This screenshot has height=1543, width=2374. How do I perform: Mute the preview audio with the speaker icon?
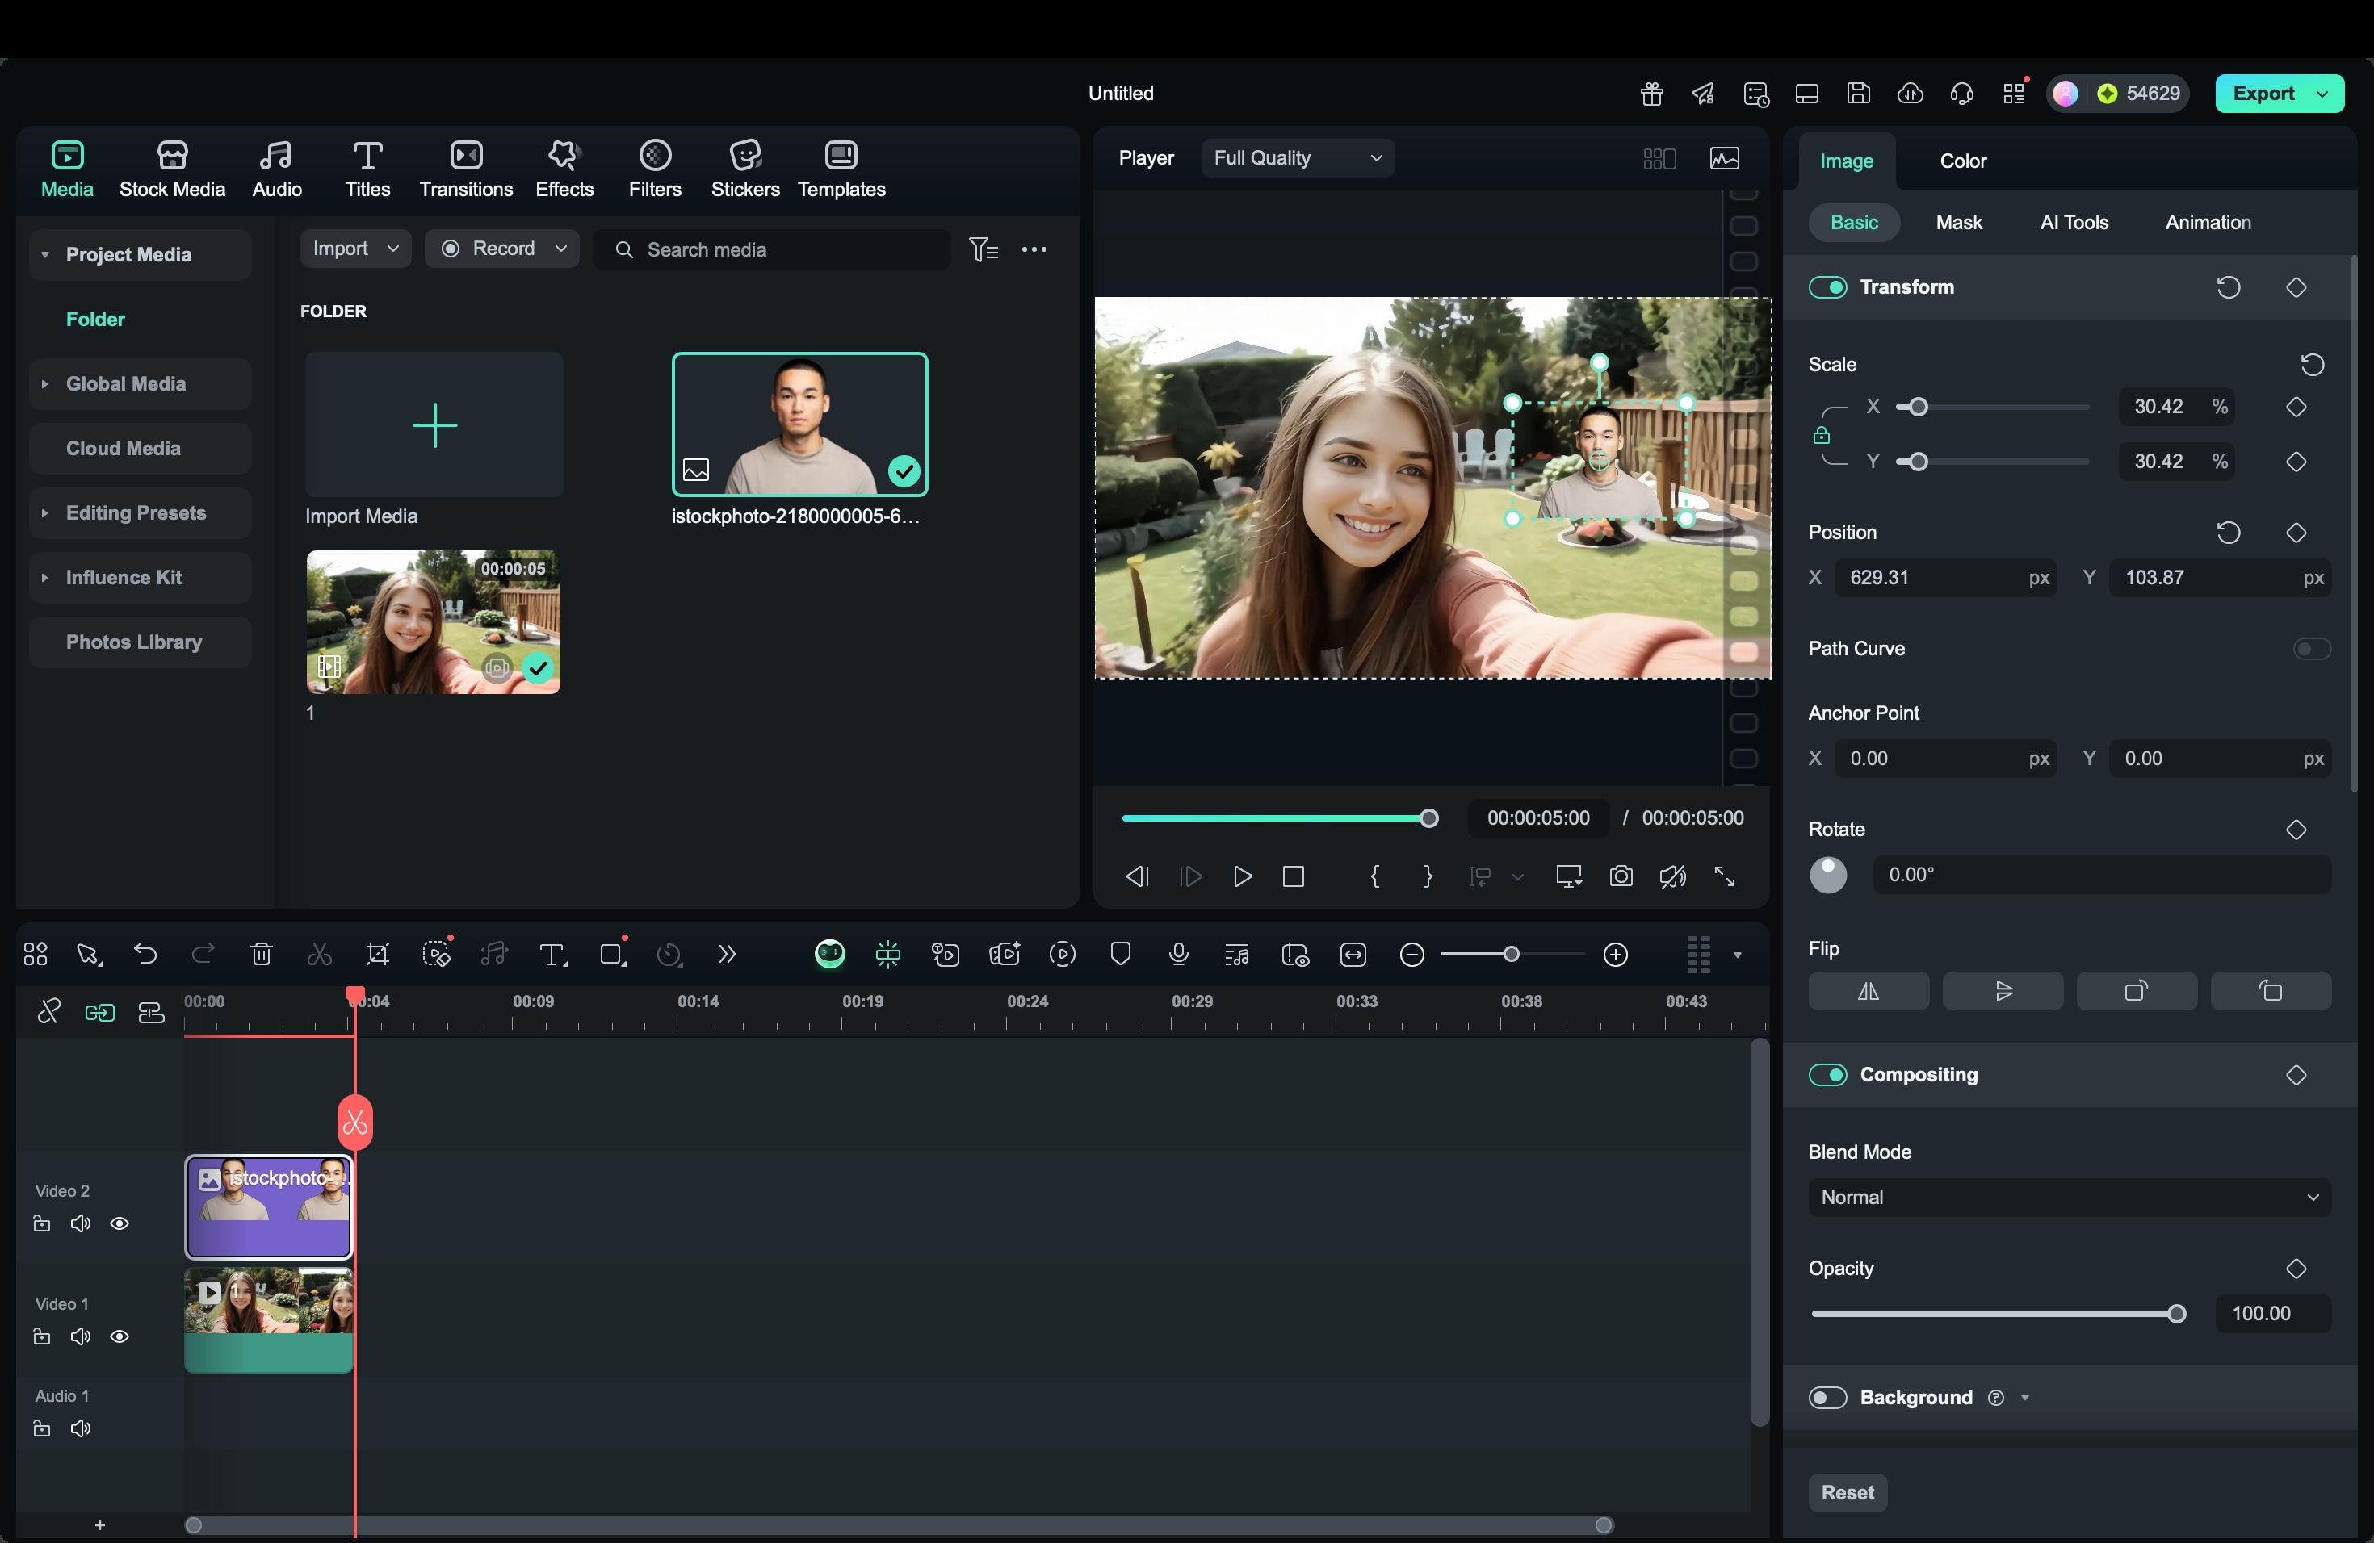pyautogui.click(x=1671, y=876)
